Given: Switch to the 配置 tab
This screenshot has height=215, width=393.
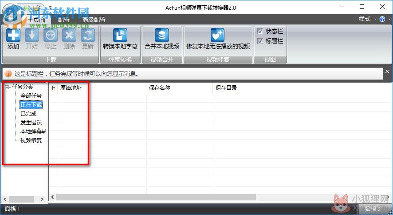Looking at the screenshot, I should click(x=64, y=20).
